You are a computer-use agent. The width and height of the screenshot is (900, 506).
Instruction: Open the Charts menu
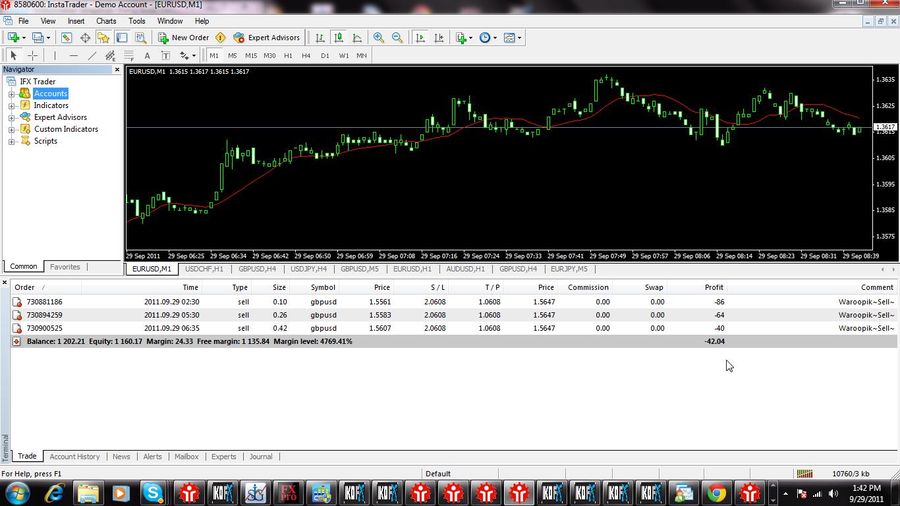pyautogui.click(x=106, y=21)
